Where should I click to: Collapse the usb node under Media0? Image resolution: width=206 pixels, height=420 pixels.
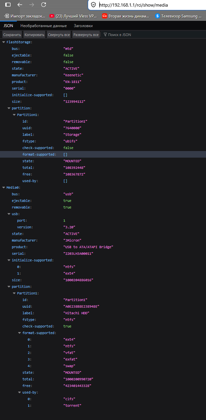[9, 214]
